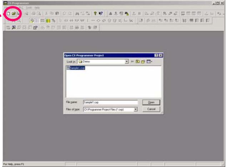
Task: Click the Copy toolbar icon
Action: point(52,14)
